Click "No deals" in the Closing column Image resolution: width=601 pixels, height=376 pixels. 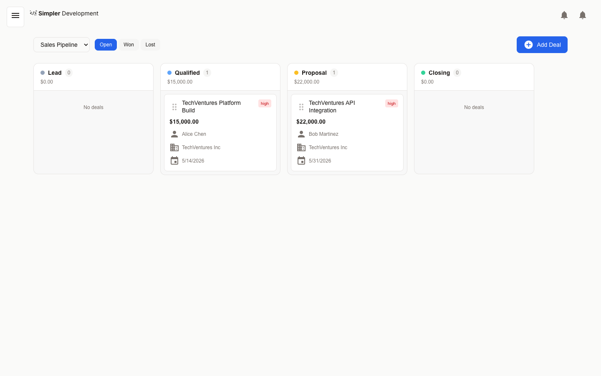tap(474, 107)
